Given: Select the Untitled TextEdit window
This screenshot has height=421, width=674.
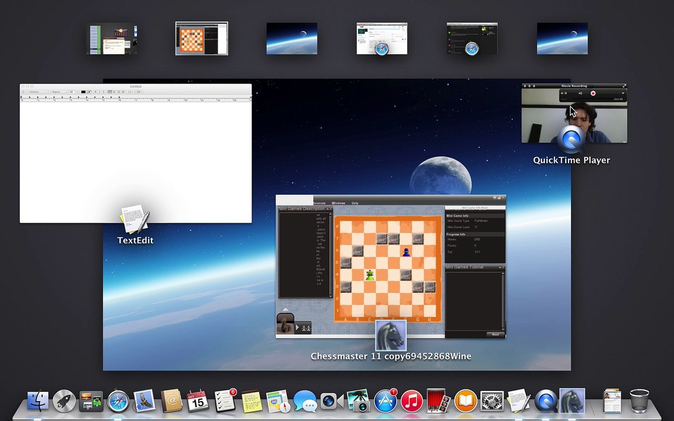Looking at the screenshot, I should point(136,153).
